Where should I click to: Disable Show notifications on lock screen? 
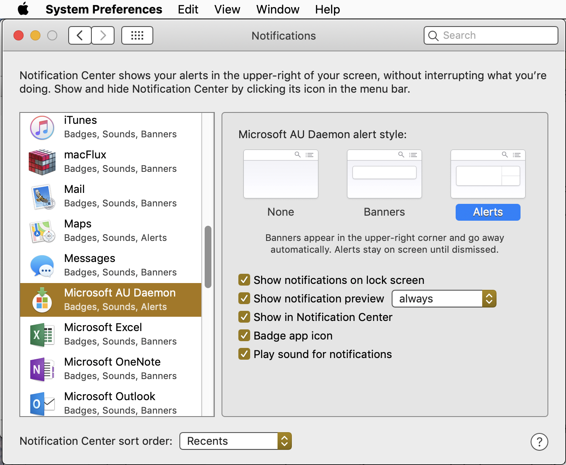[x=244, y=280]
